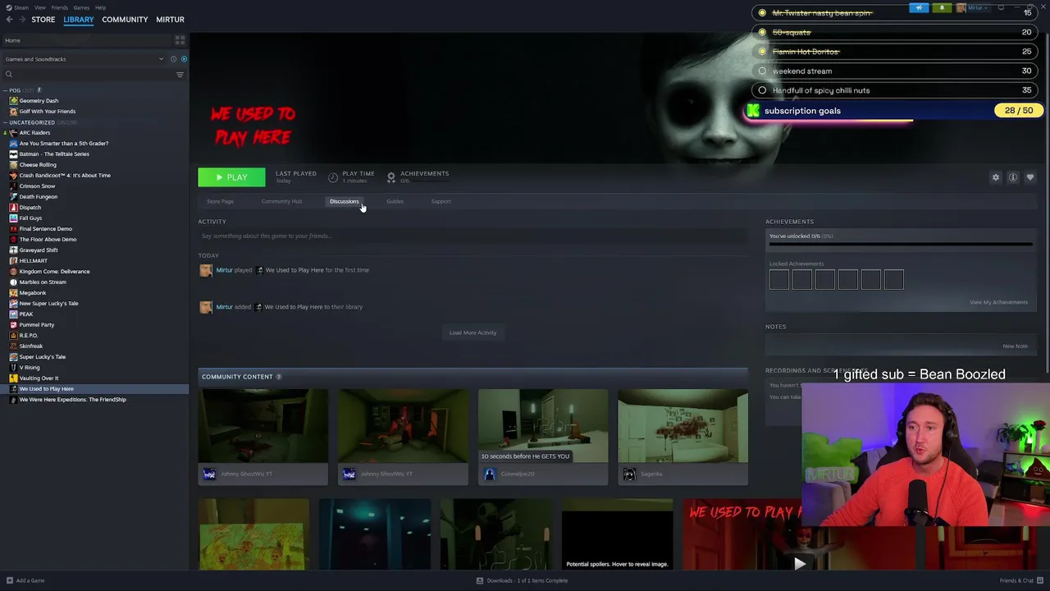Switch library to grid collections view icon

pyautogui.click(x=180, y=40)
